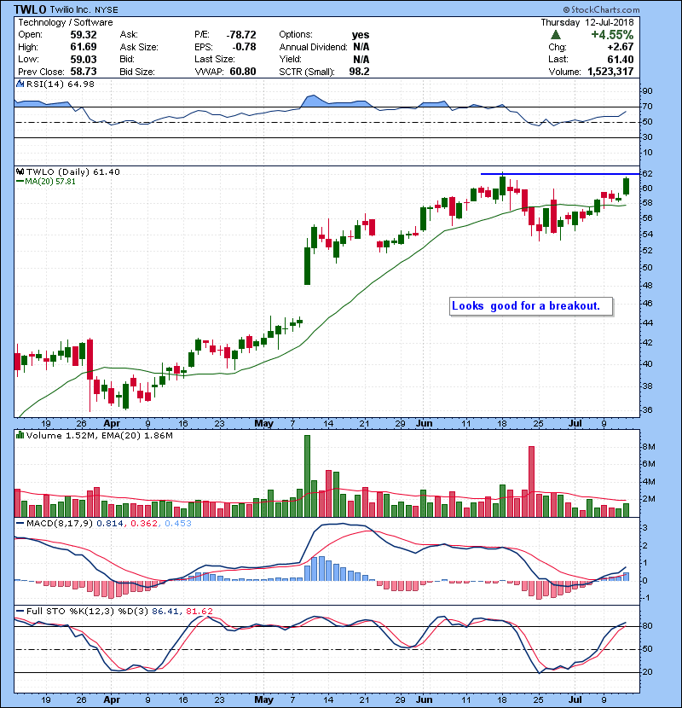The image size is (682, 708).
Task: Select the +4.55% percent change
Action: point(612,35)
